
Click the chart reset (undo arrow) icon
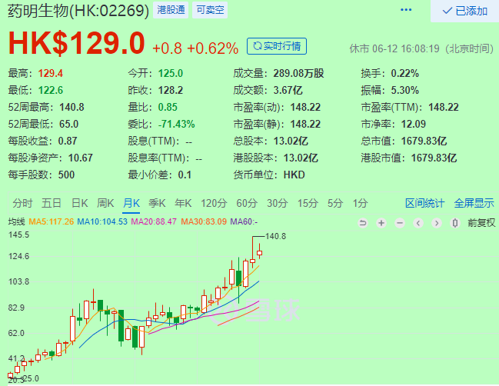(362, 223)
